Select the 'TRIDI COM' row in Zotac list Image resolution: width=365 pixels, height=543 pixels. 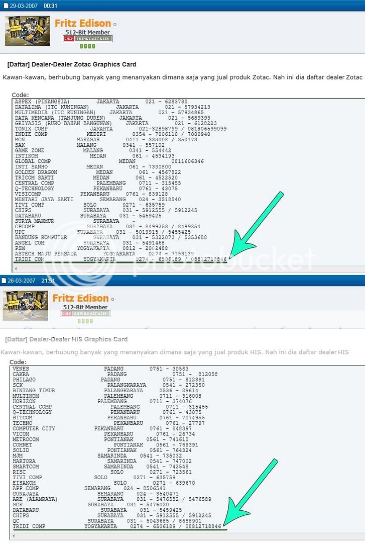tap(120, 259)
